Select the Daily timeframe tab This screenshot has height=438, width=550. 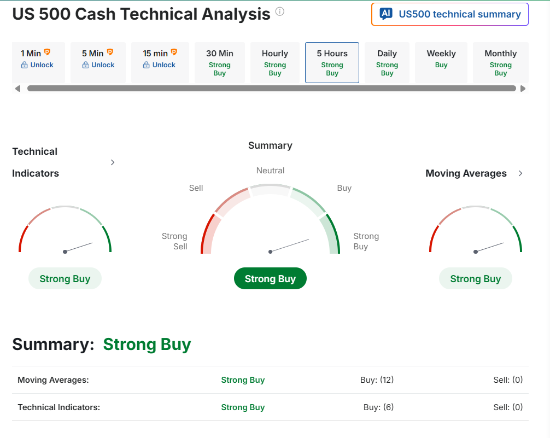coord(387,62)
